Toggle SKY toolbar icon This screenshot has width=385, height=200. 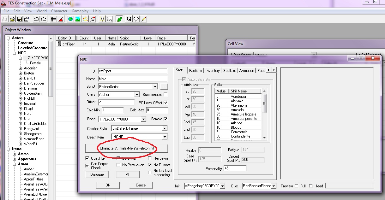coord(110,19)
